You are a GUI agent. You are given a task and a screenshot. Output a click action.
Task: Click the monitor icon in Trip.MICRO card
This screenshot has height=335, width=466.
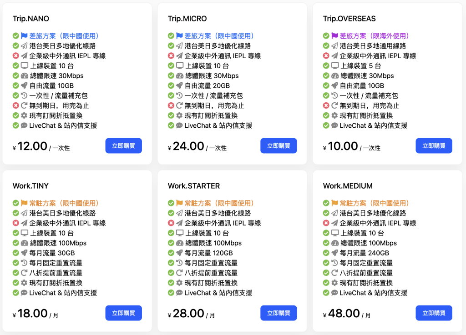pyautogui.click(x=179, y=66)
